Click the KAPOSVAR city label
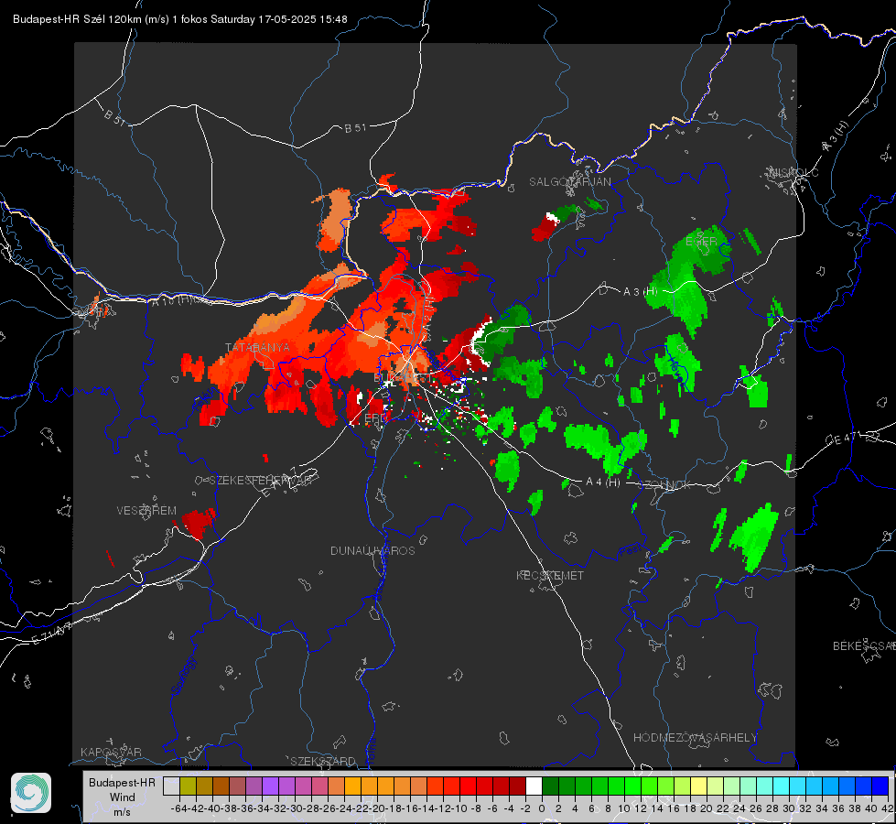Screen dimensions: 896x824 click(x=111, y=752)
